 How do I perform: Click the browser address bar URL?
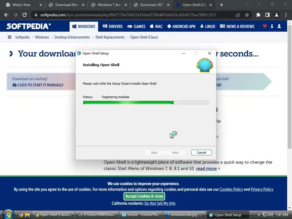pos(128,15)
